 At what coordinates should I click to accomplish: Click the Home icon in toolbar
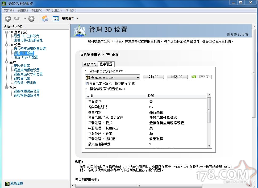pos(45,19)
